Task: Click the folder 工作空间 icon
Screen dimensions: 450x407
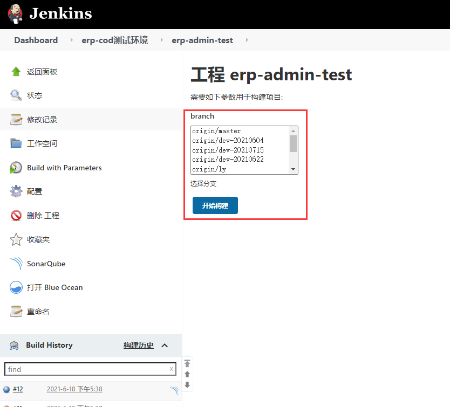Action: [16, 143]
